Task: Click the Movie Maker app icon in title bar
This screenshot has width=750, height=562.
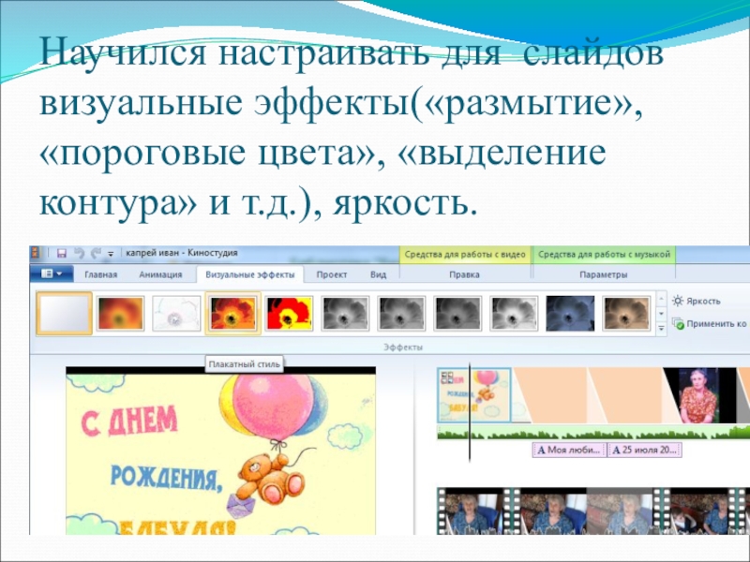Action: (x=37, y=253)
